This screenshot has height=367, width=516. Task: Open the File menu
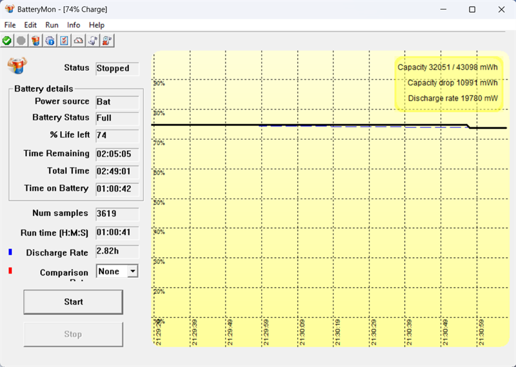pyautogui.click(x=10, y=25)
